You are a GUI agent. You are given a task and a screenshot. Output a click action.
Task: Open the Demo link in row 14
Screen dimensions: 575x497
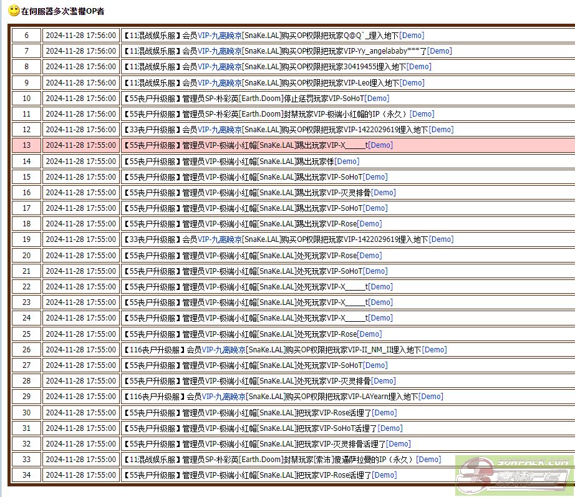[347, 162]
